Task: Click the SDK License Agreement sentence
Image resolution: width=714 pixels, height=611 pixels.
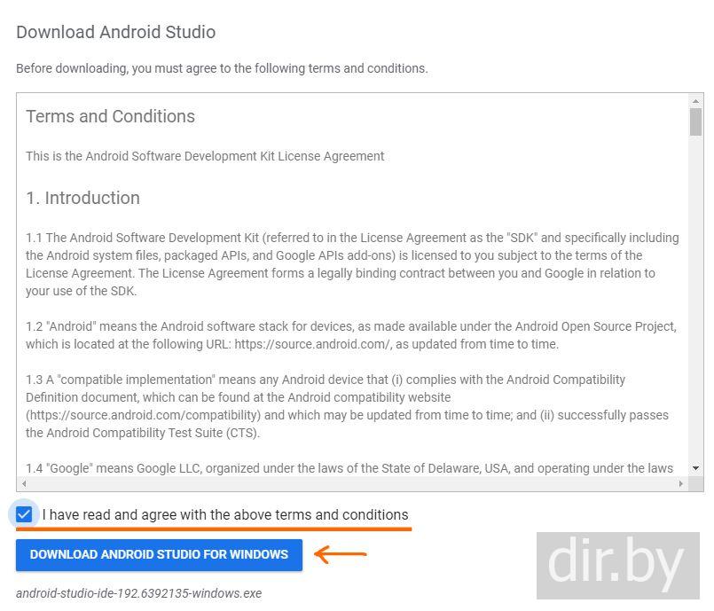Action: (205, 156)
